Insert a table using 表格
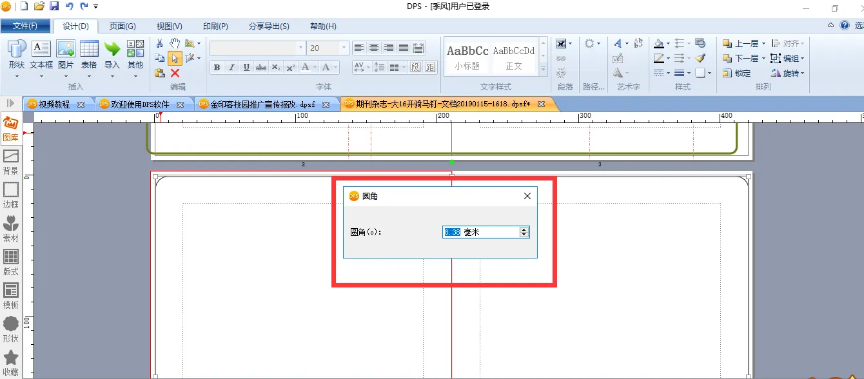Screen dimensions: 864x379 [89, 55]
